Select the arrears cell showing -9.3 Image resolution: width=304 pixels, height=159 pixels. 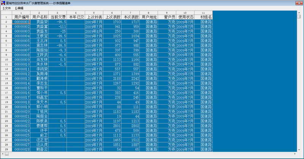point(58,50)
